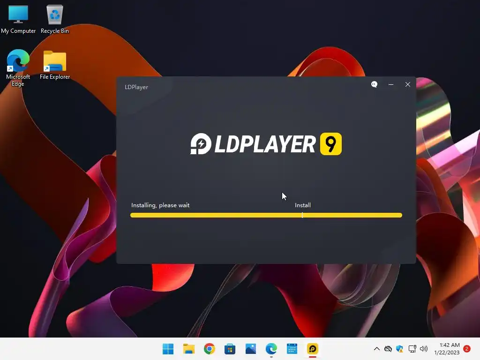Open the notification badge showing 2
The height and width of the screenshot is (360, 480).
(467, 349)
